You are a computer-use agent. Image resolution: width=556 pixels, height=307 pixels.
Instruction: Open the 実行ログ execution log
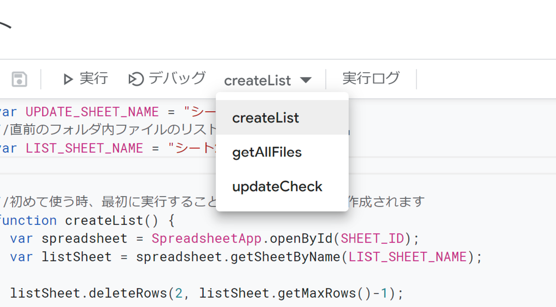pyautogui.click(x=371, y=79)
